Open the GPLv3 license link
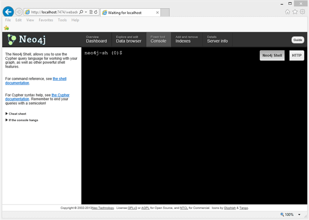The image size is (309, 220). (x=132, y=208)
